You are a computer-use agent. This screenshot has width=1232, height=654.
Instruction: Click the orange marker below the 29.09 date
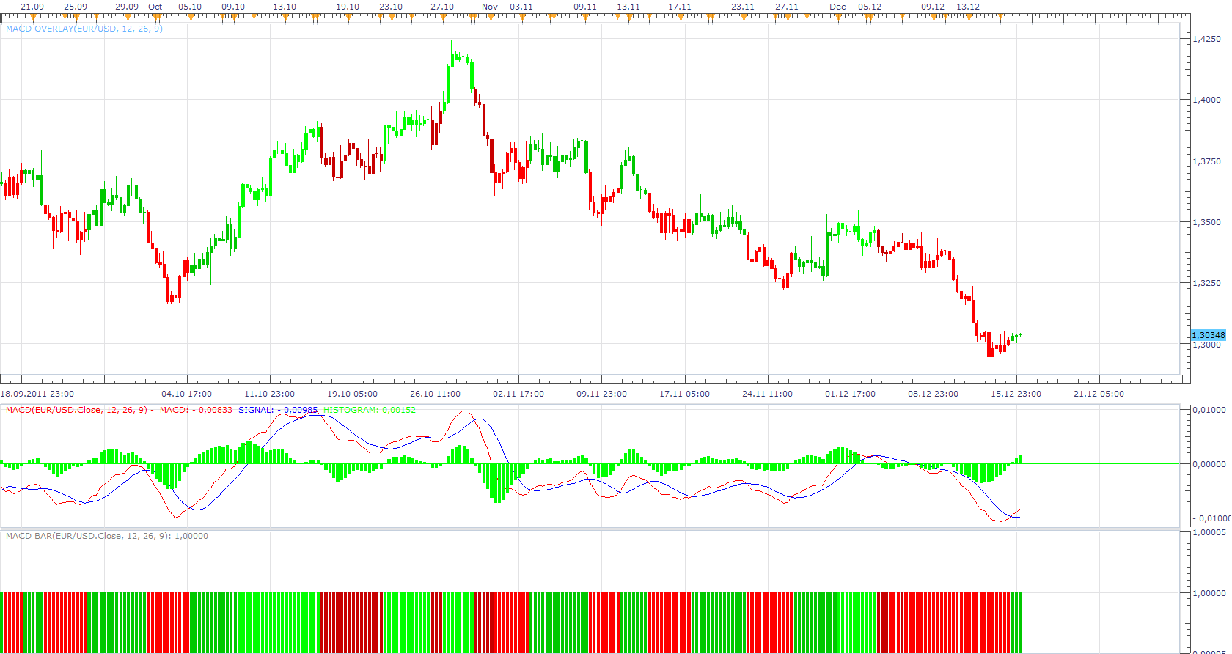pos(127,18)
